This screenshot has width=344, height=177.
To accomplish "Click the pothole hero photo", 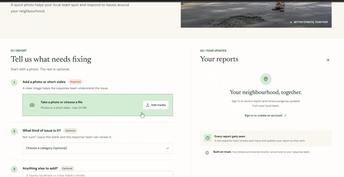I will pyautogui.click(x=256, y=15).
